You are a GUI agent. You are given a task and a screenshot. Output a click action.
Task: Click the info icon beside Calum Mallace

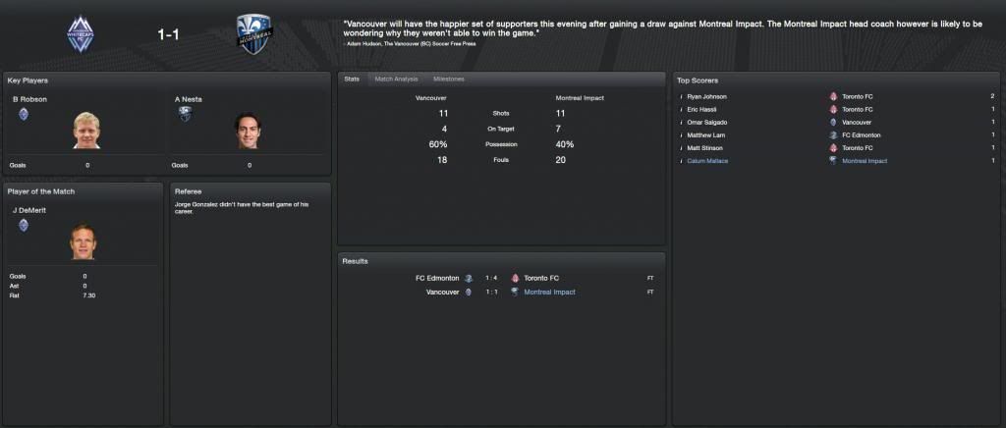click(x=681, y=161)
